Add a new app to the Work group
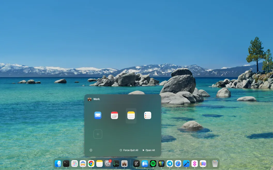The image size is (273, 170). point(98,134)
